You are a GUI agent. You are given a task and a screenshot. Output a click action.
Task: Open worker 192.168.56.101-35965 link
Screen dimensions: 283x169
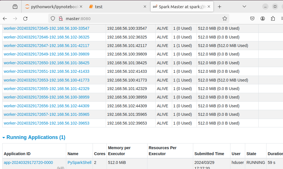(47, 114)
